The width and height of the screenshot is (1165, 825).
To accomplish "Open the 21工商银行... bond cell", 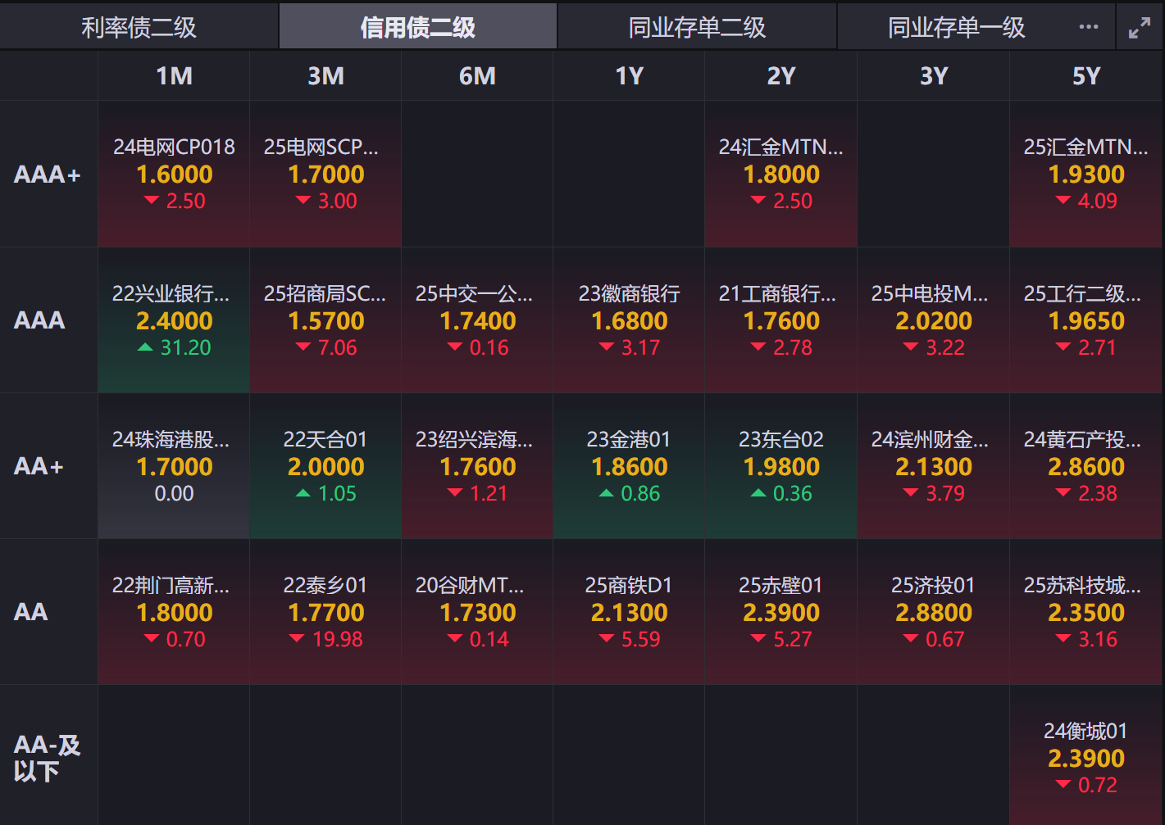I will tap(781, 320).
